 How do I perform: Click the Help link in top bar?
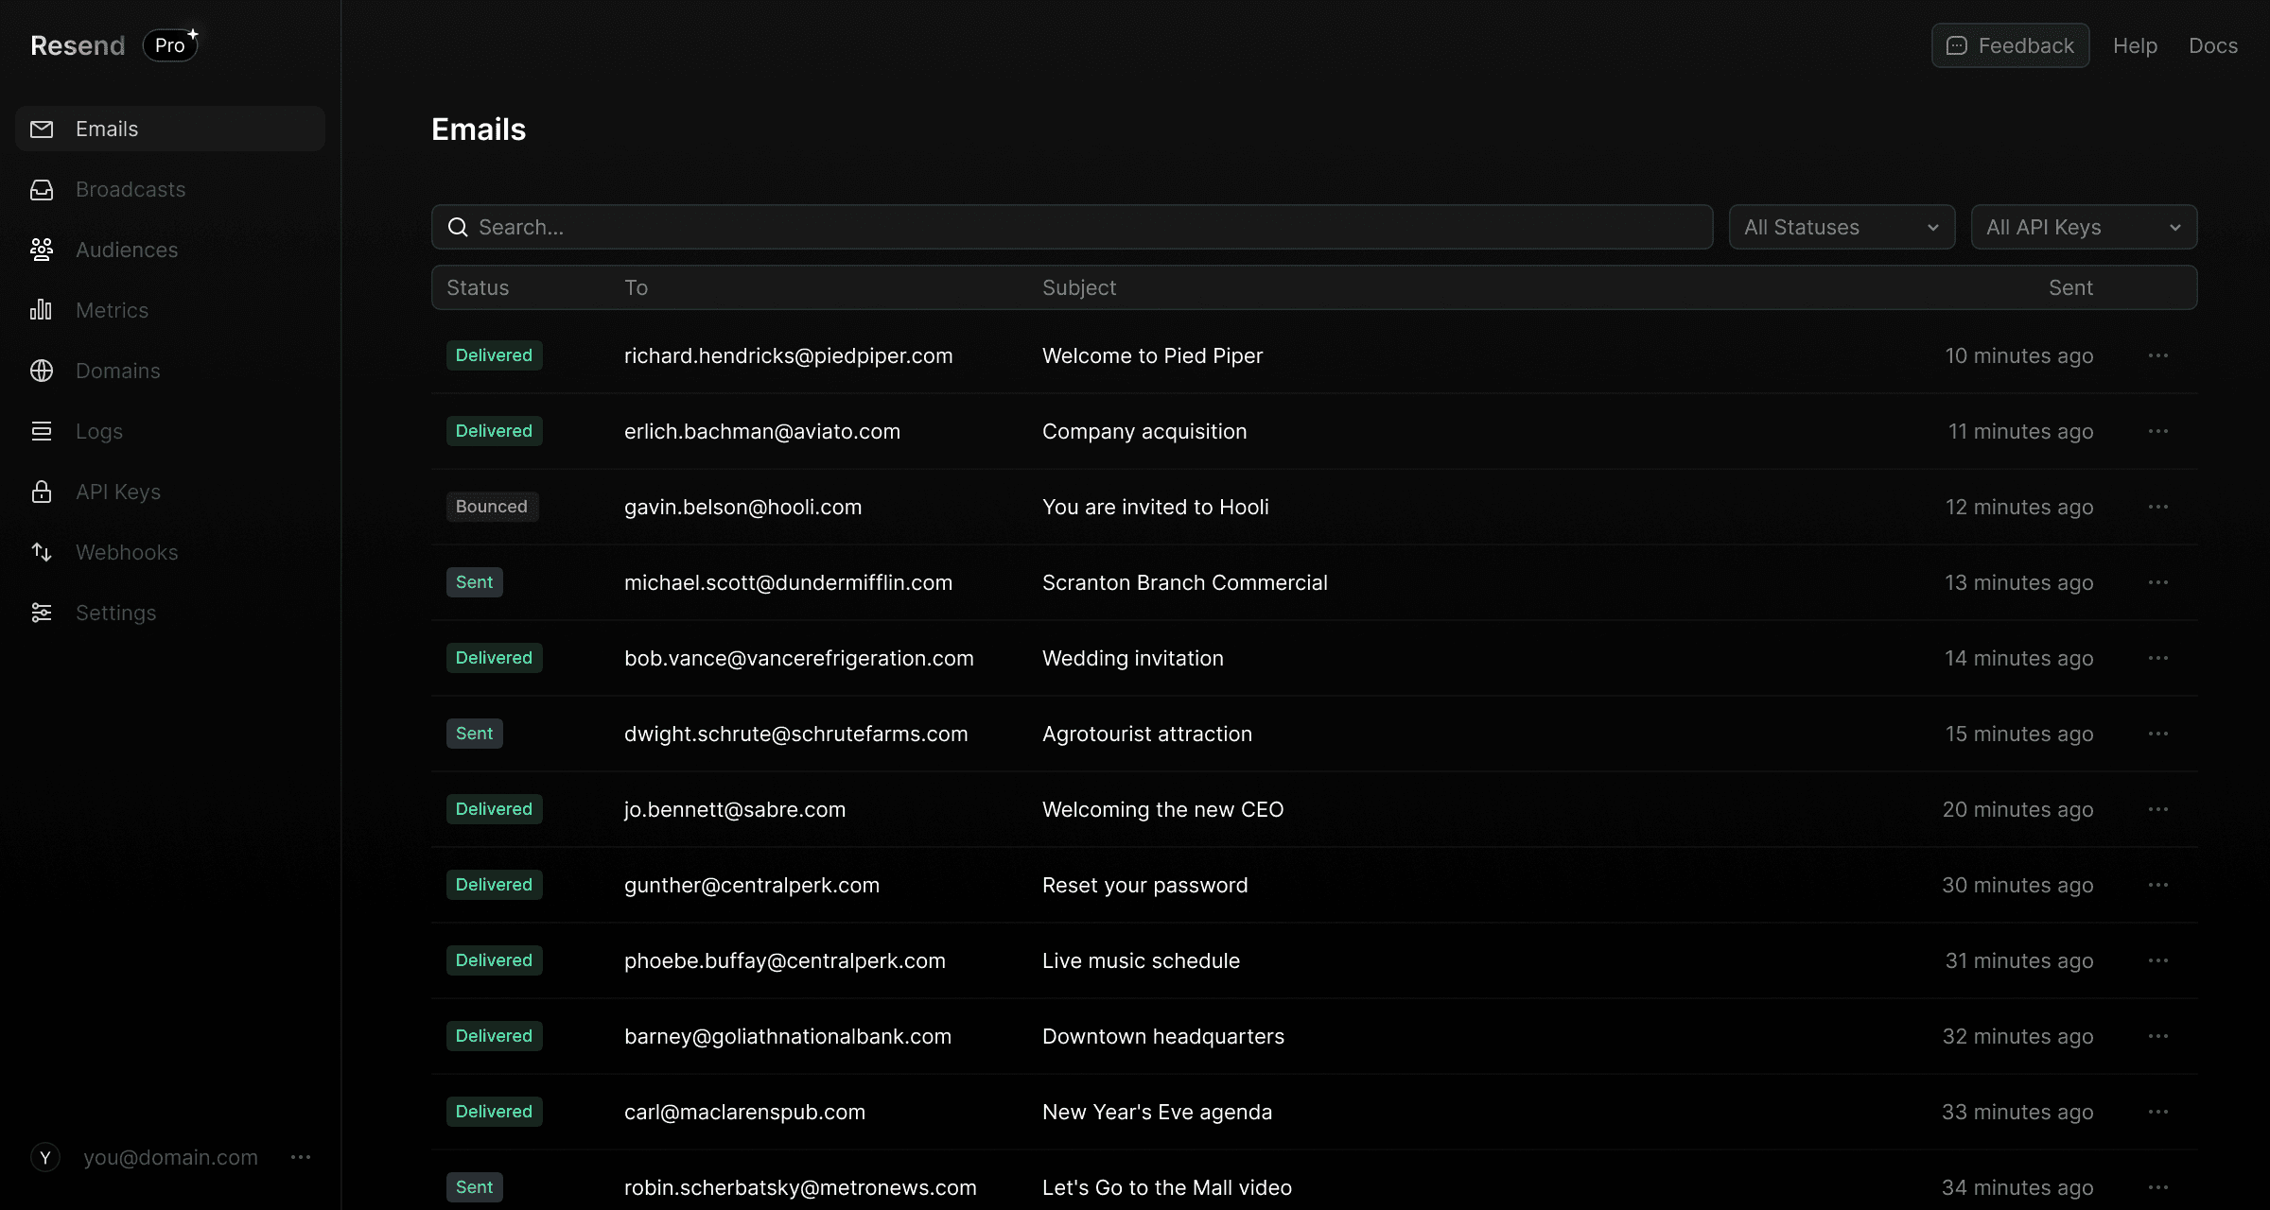(2135, 45)
